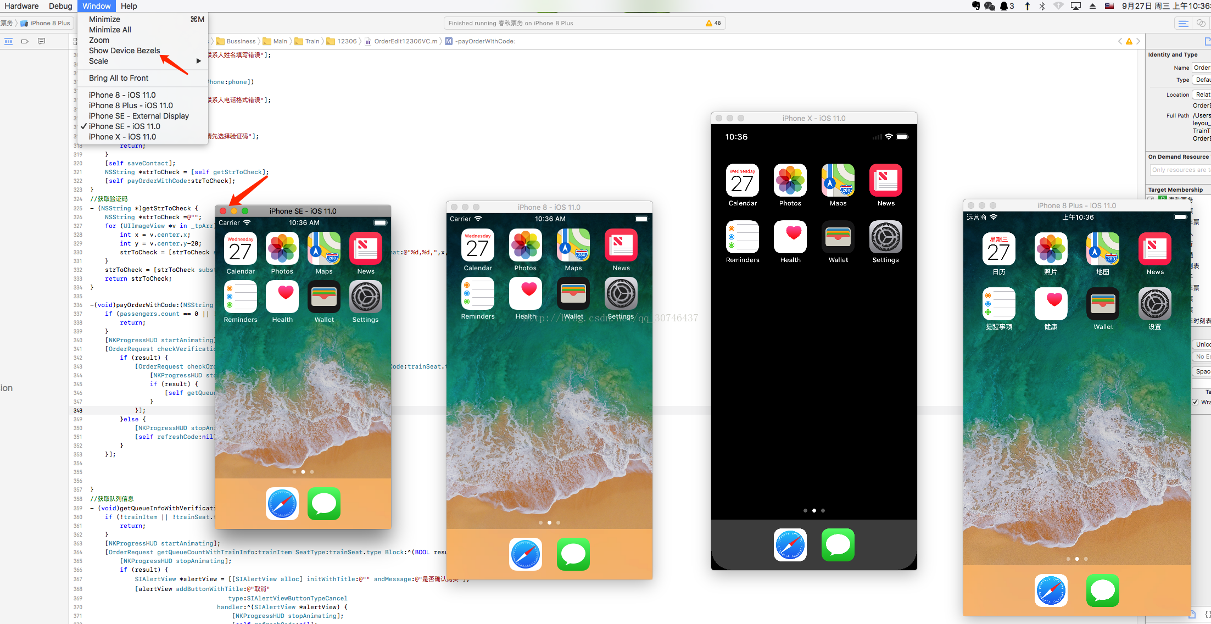Open the AirPlay menu bar icon

[1076, 6]
